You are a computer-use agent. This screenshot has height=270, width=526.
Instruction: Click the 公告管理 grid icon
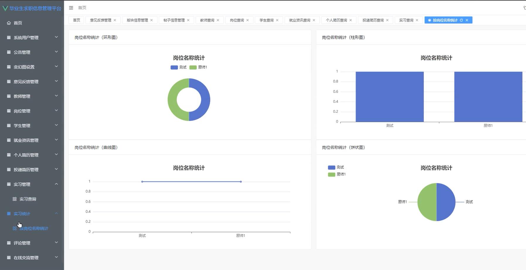point(8,52)
